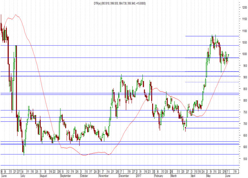Click the April month label
The width and height of the screenshot is (248, 178).
[193, 176]
